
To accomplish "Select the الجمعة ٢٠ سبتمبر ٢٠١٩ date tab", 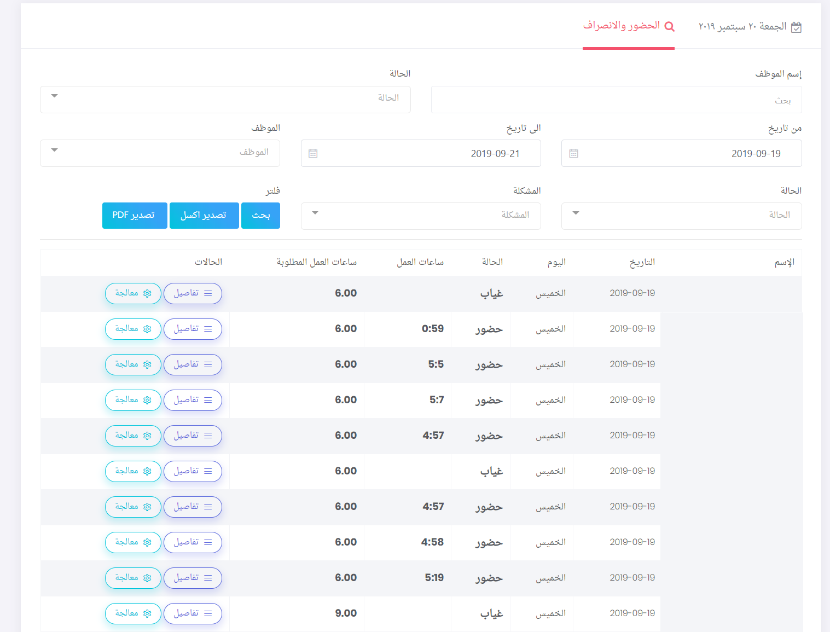I will click(750, 27).
